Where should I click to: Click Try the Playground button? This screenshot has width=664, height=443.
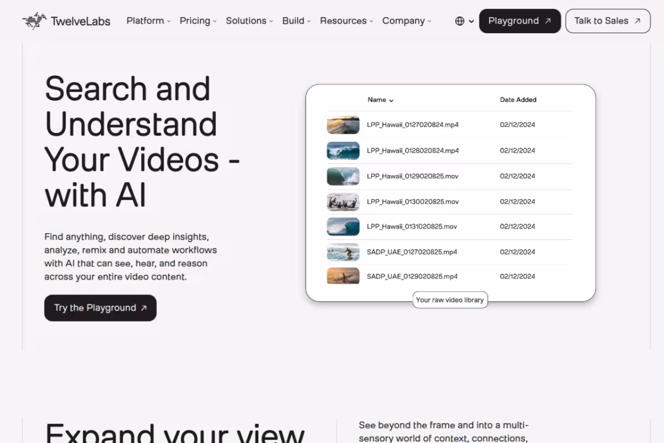[x=100, y=308]
